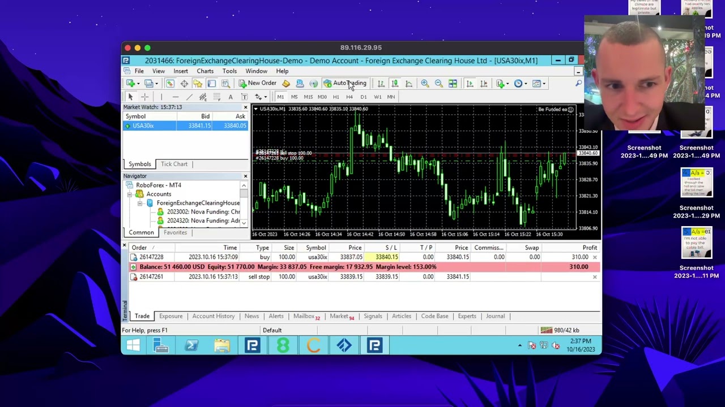Screen dimensions: 725x407
Task: Switch to the Tick Chart tab
Action: [x=174, y=164]
